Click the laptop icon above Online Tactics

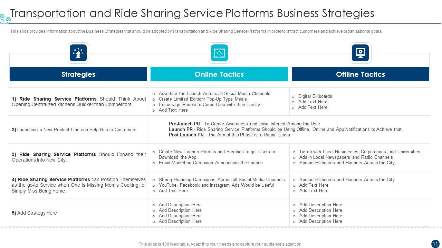219,53
